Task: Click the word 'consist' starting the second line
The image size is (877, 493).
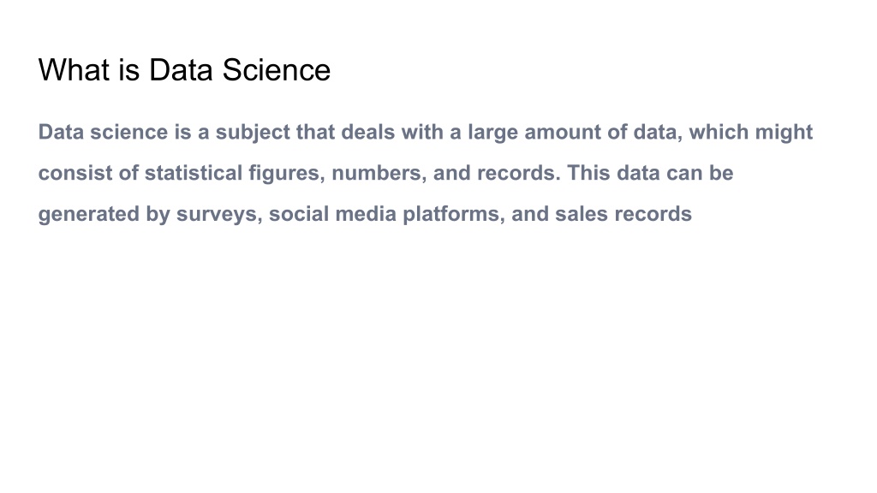Action: click(75, 173)
